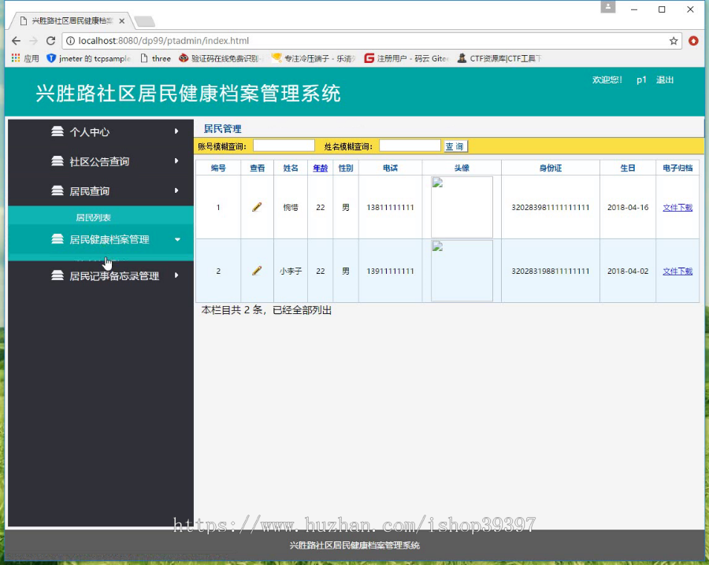The width and height of the screenshot is (709, 565).
Task: Open the three bookmark
Action: click(155, 58)
